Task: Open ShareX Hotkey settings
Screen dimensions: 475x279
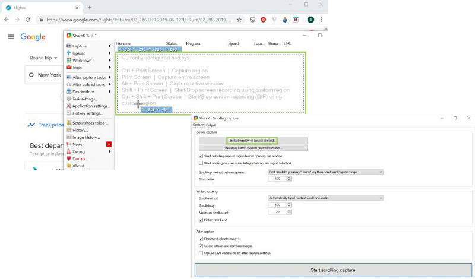Action: (87, 113)
